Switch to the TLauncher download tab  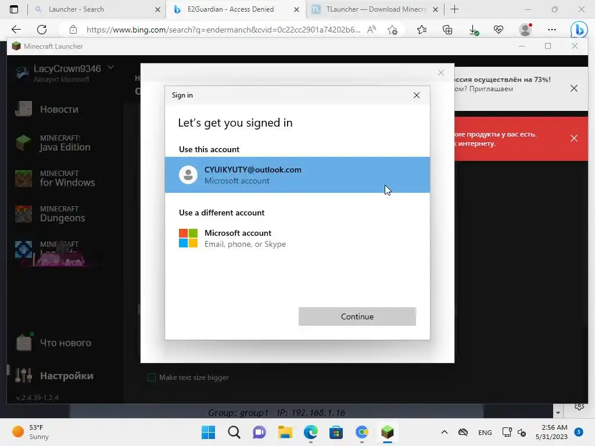(x=376, y=9)
